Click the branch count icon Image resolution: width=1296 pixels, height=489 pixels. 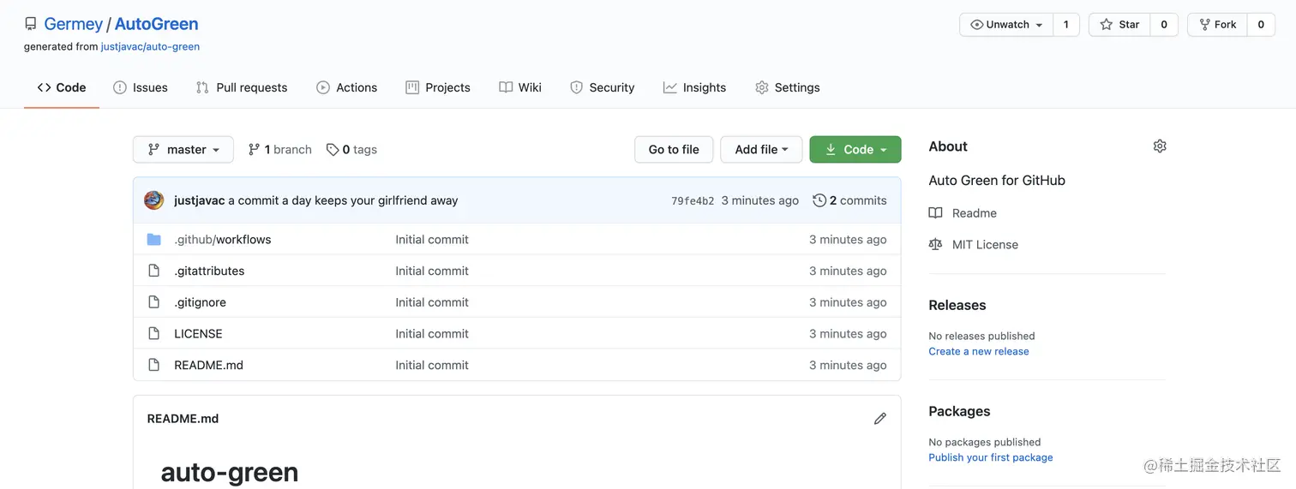tap(254, 150)
